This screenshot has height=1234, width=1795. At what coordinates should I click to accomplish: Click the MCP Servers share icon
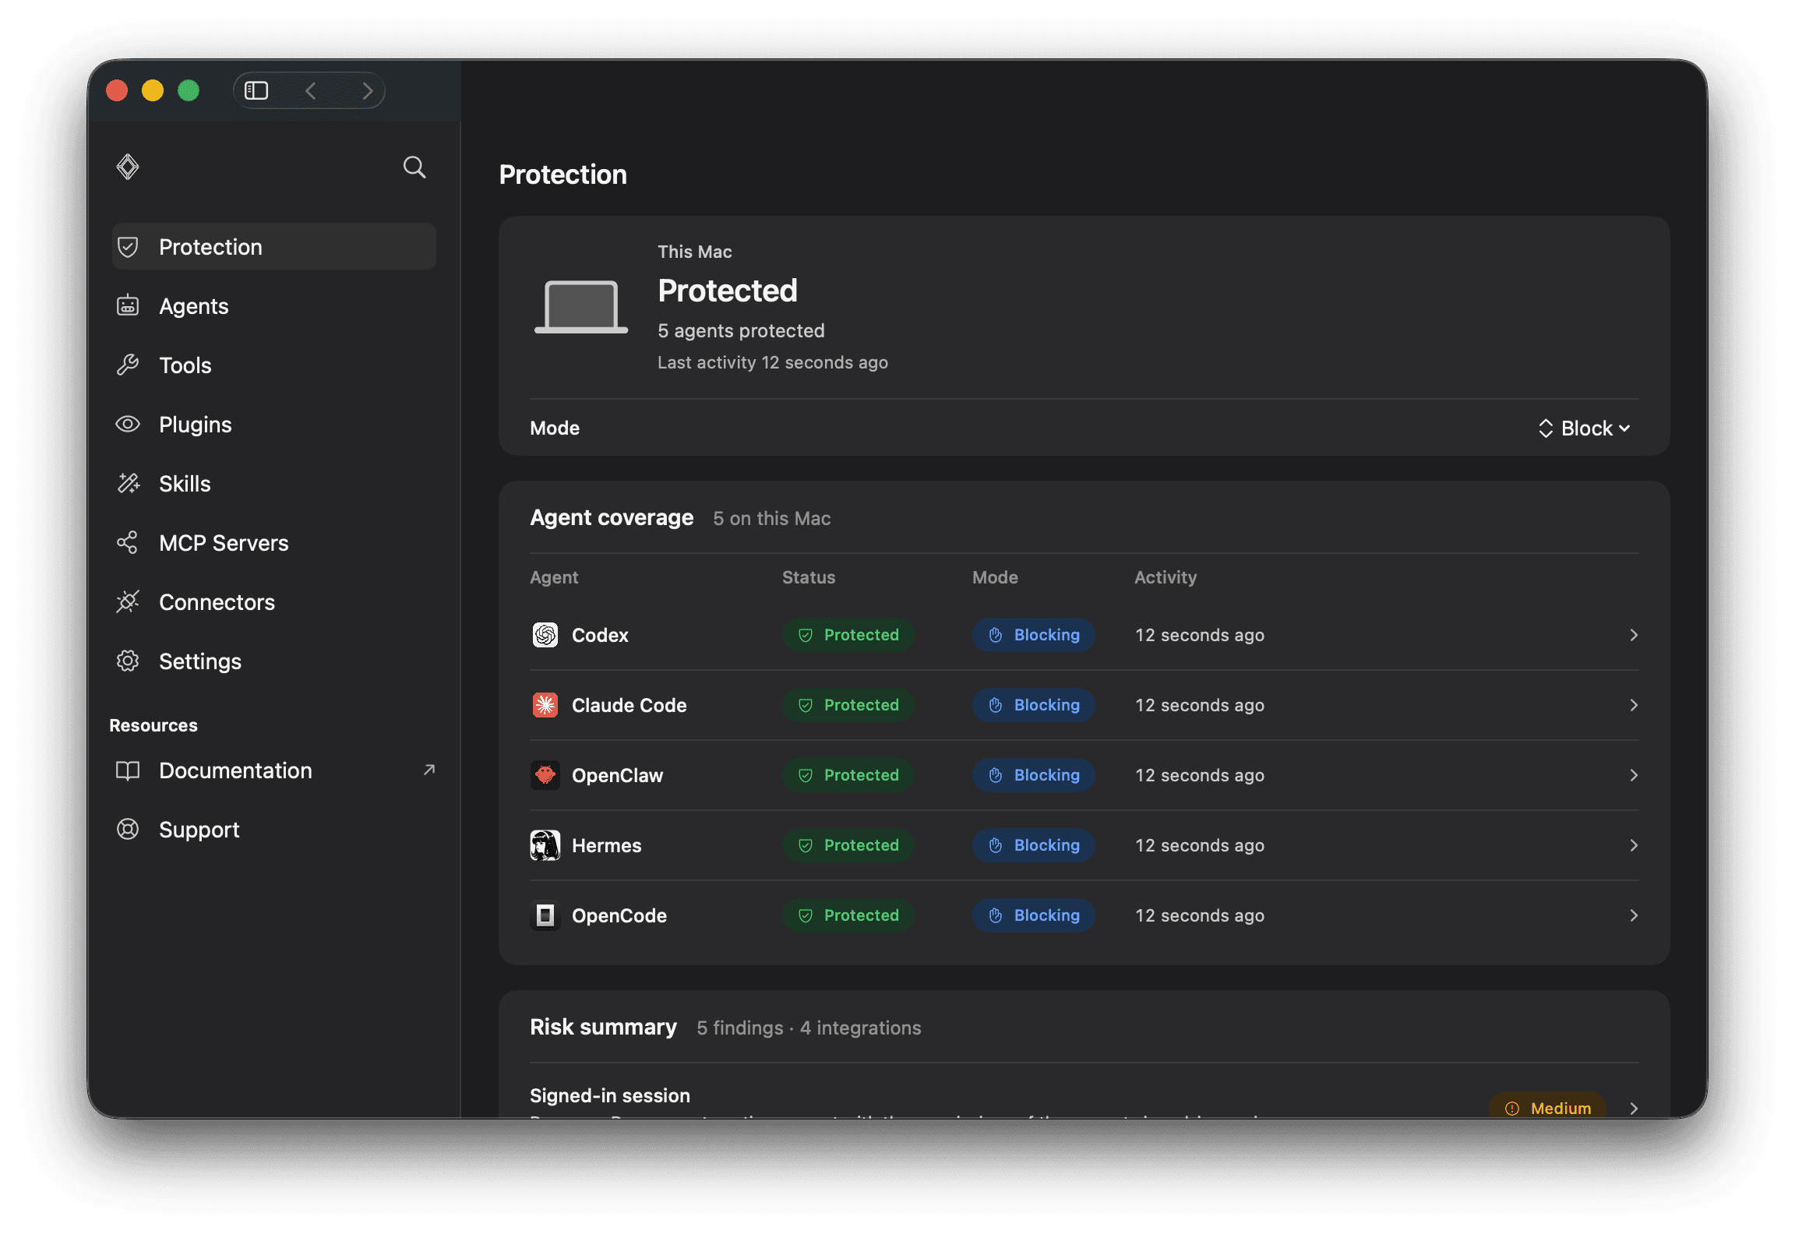128,543
